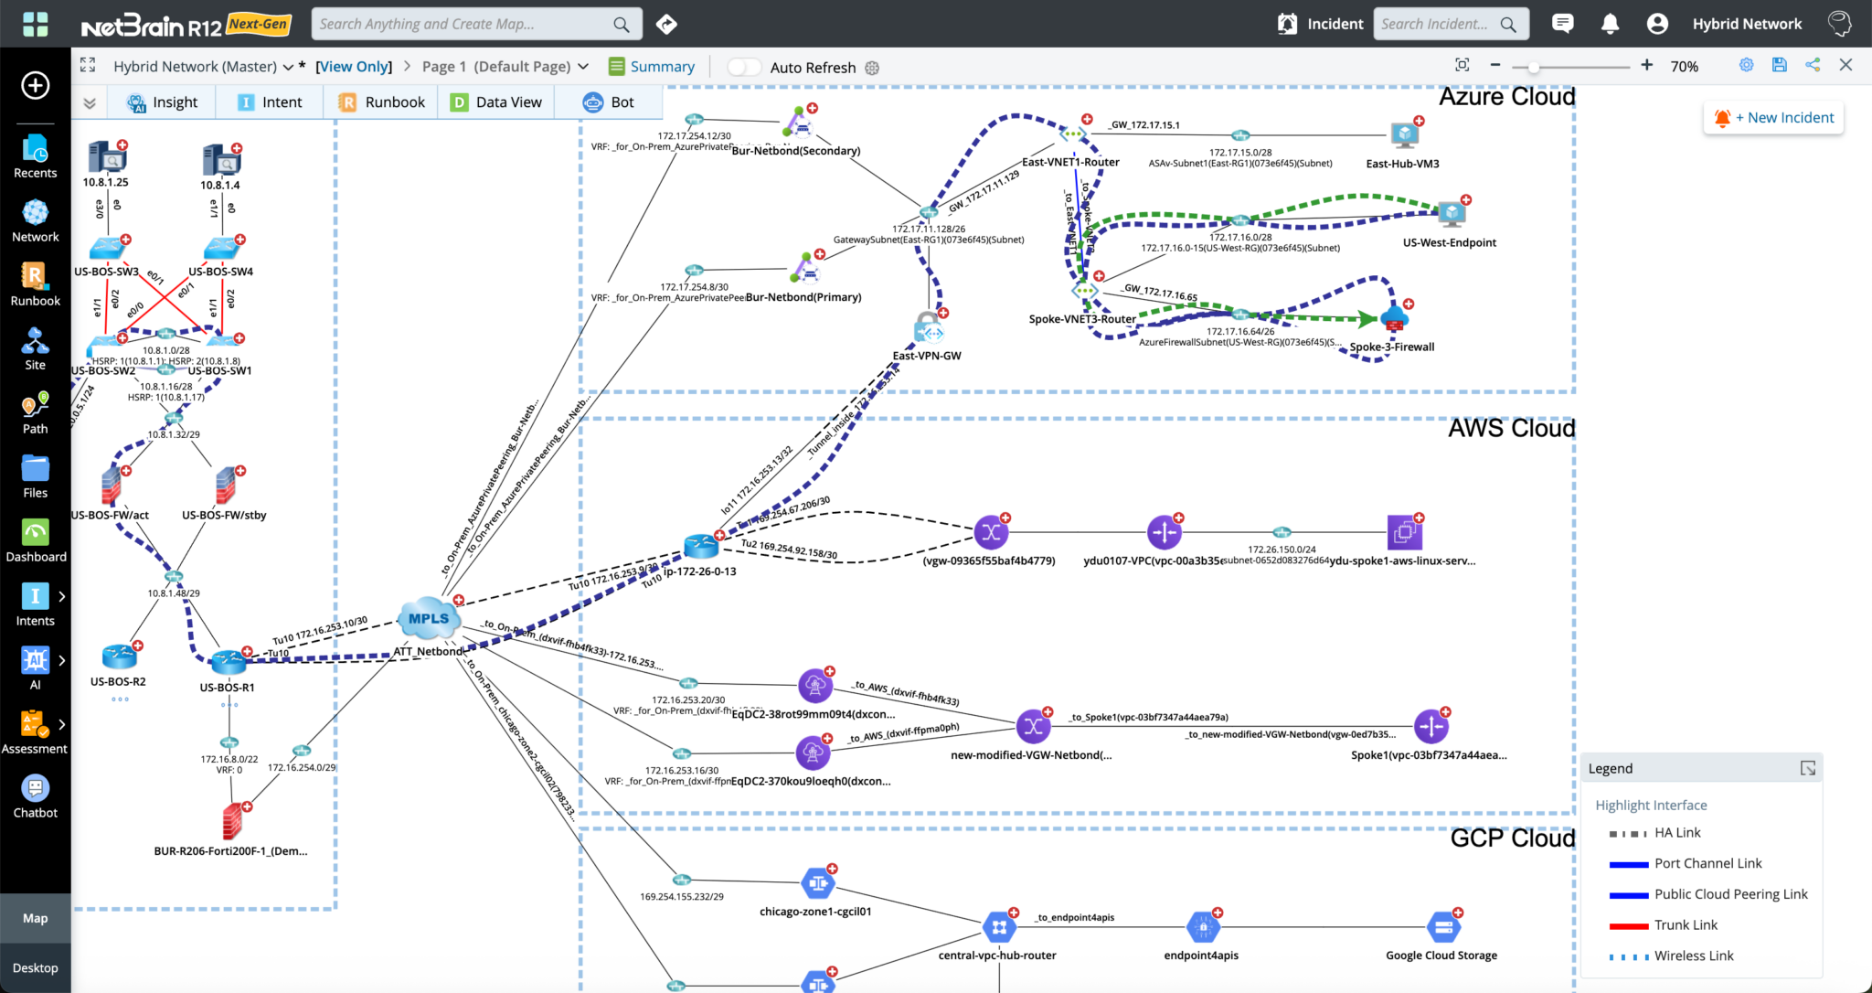
Task: Open Recents in the sidebar
Action: point(35,156)
